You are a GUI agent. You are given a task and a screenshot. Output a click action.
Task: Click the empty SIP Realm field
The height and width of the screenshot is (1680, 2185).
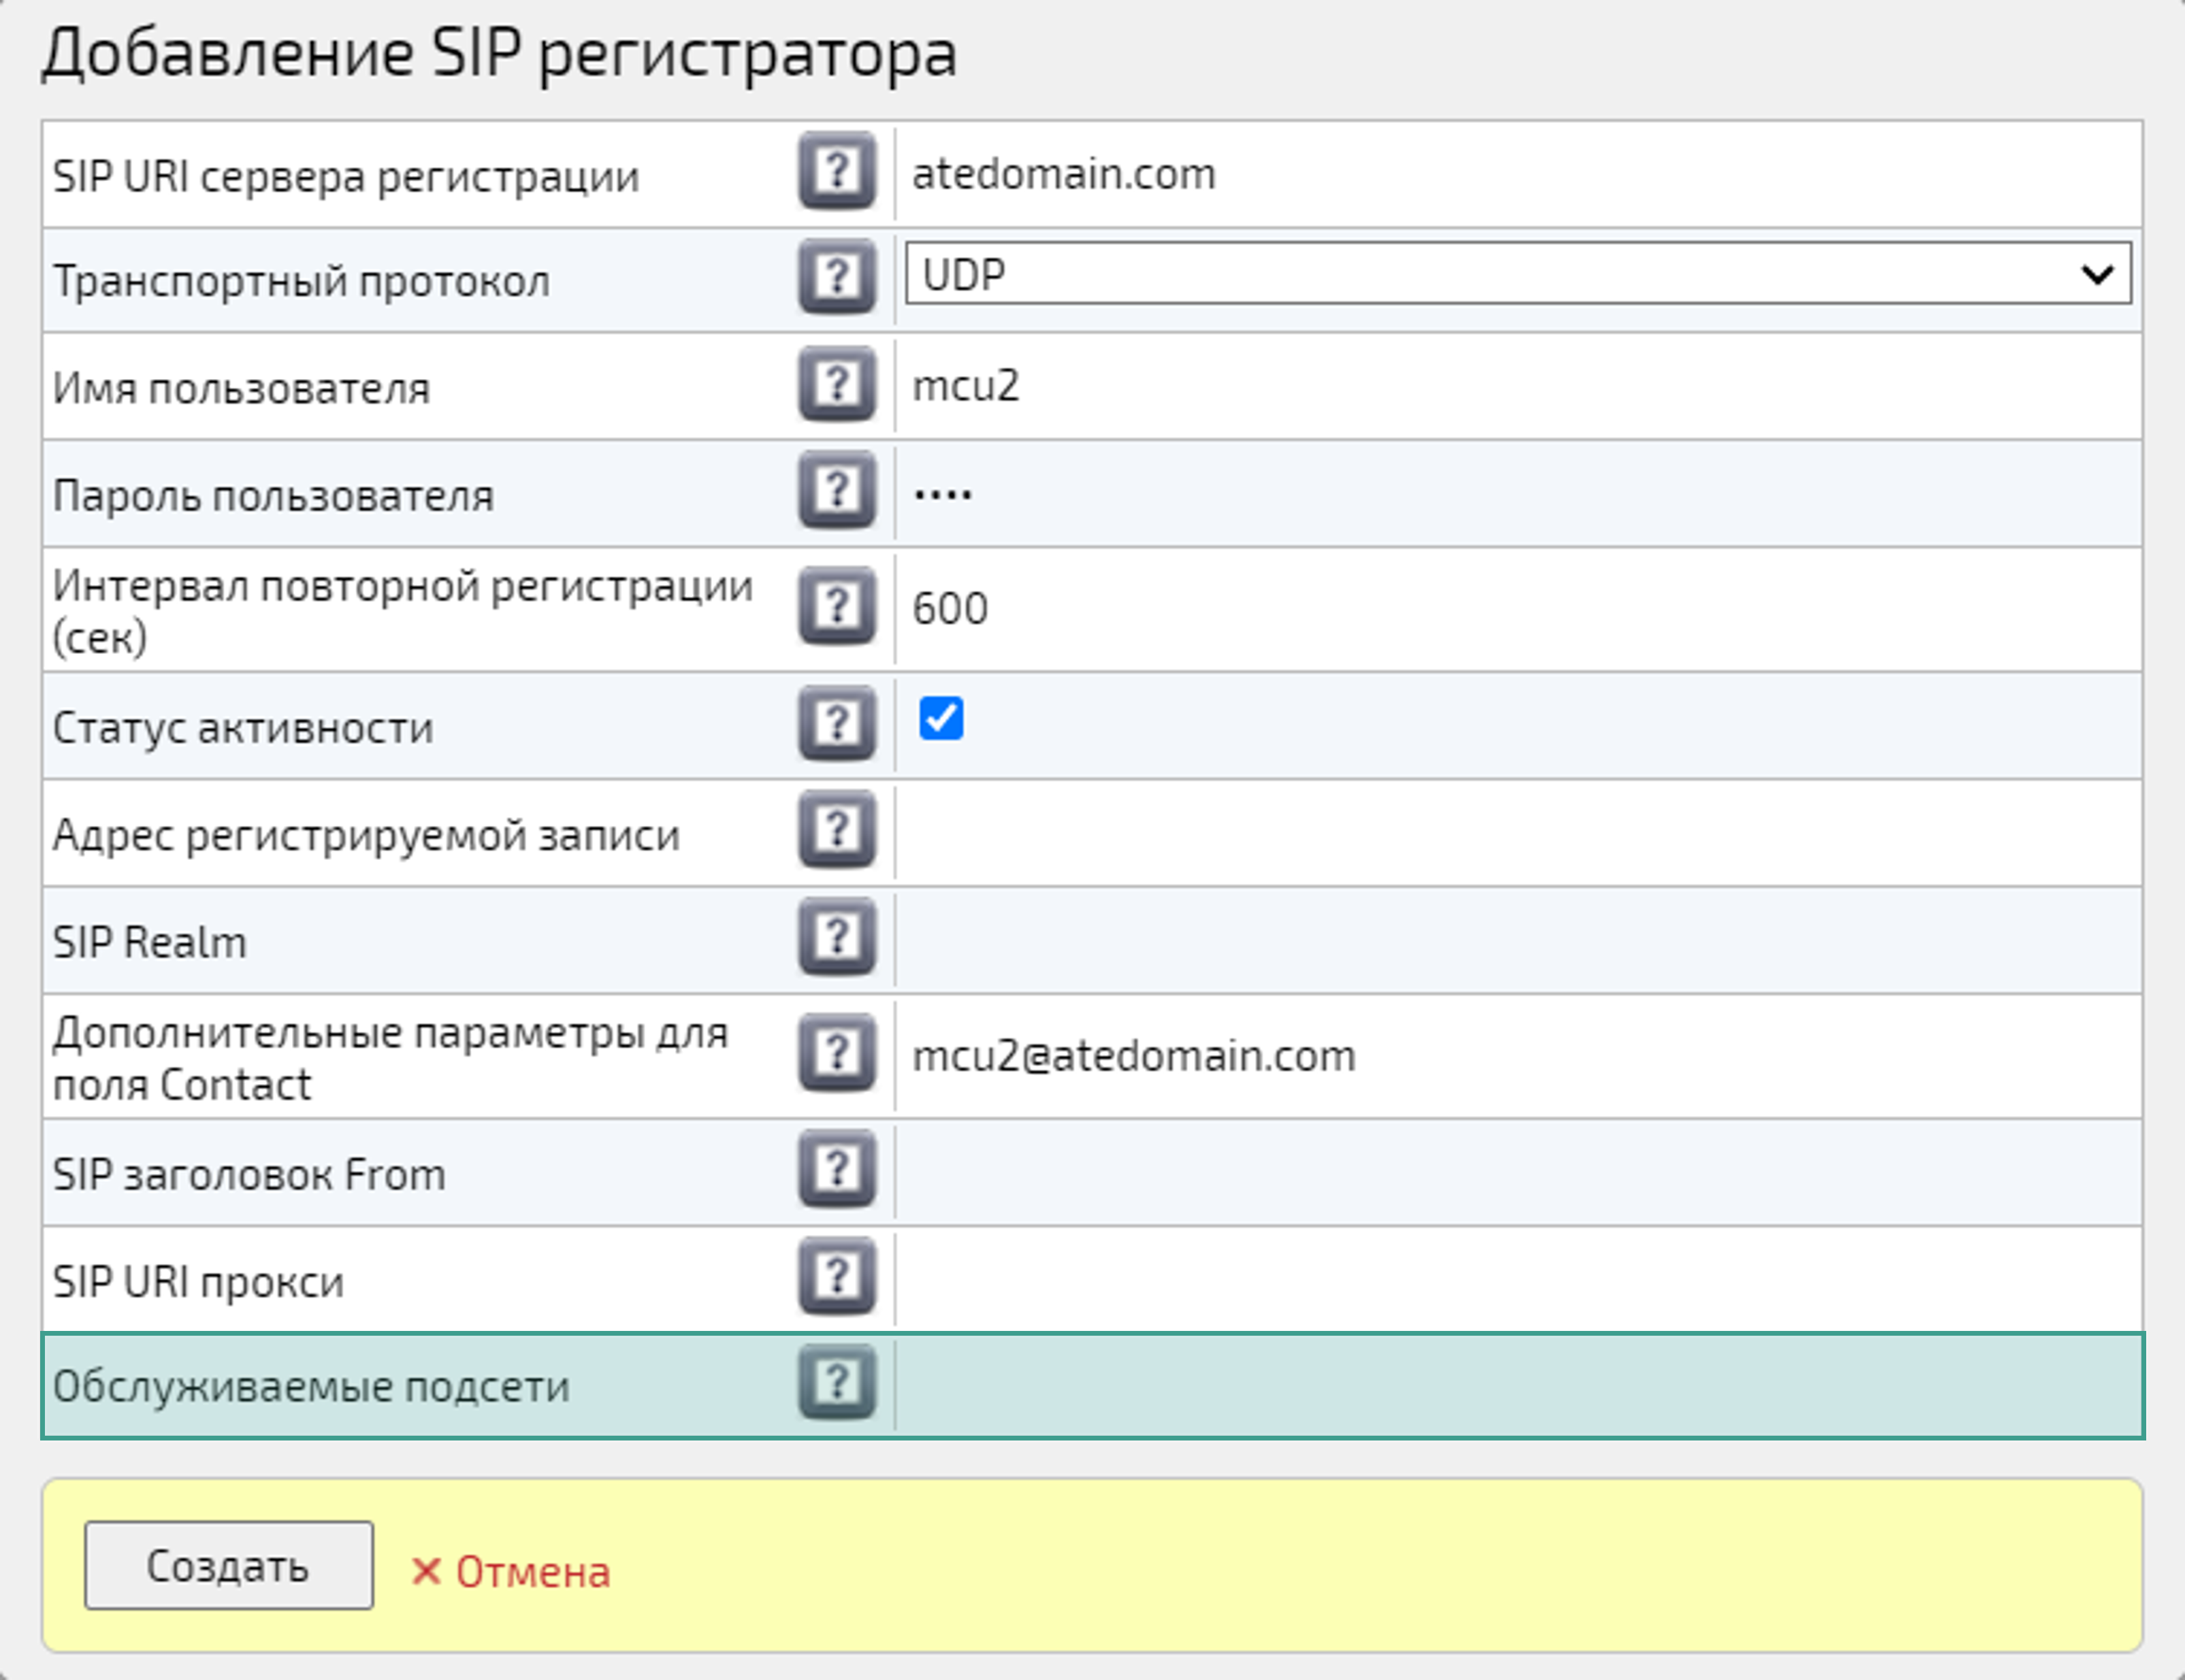1501,938
